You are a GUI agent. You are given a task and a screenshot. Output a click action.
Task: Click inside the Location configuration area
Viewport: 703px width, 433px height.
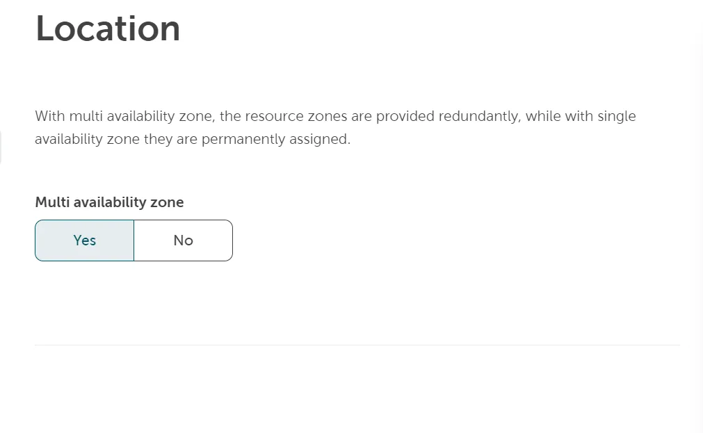coord(348,174)
